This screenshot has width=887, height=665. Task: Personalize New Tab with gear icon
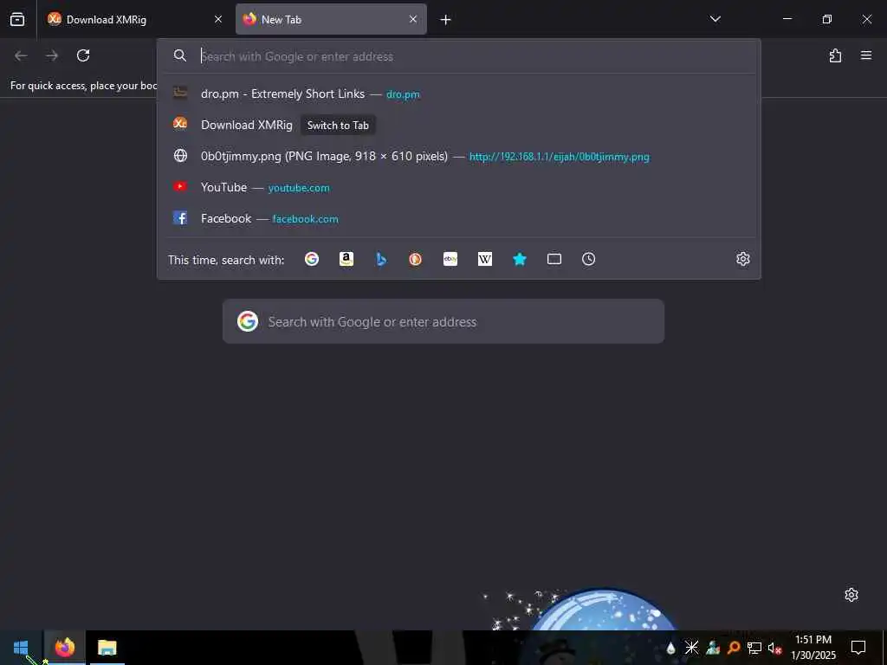pos(851,595)
